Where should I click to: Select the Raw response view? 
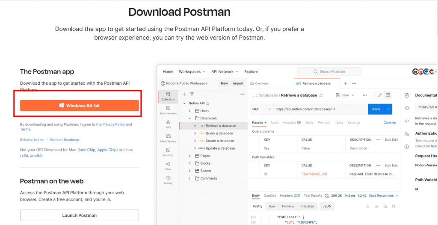coord(272,206)
